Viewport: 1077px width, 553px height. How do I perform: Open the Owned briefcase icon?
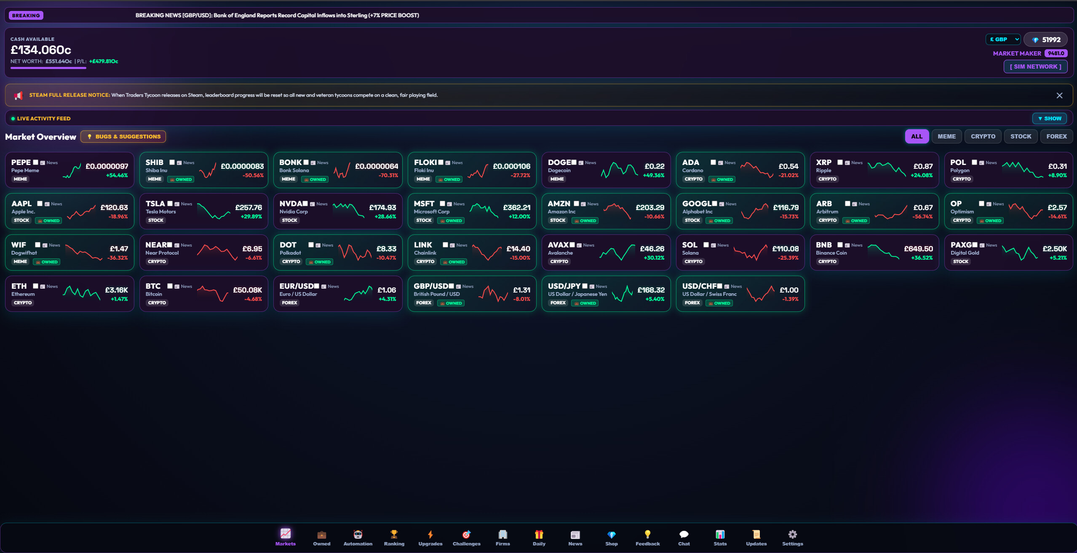321,534
